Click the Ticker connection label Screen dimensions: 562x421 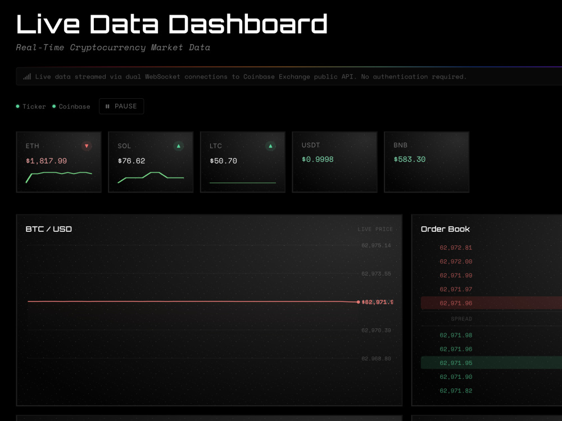pyautogui.click(x=34, y=107)
